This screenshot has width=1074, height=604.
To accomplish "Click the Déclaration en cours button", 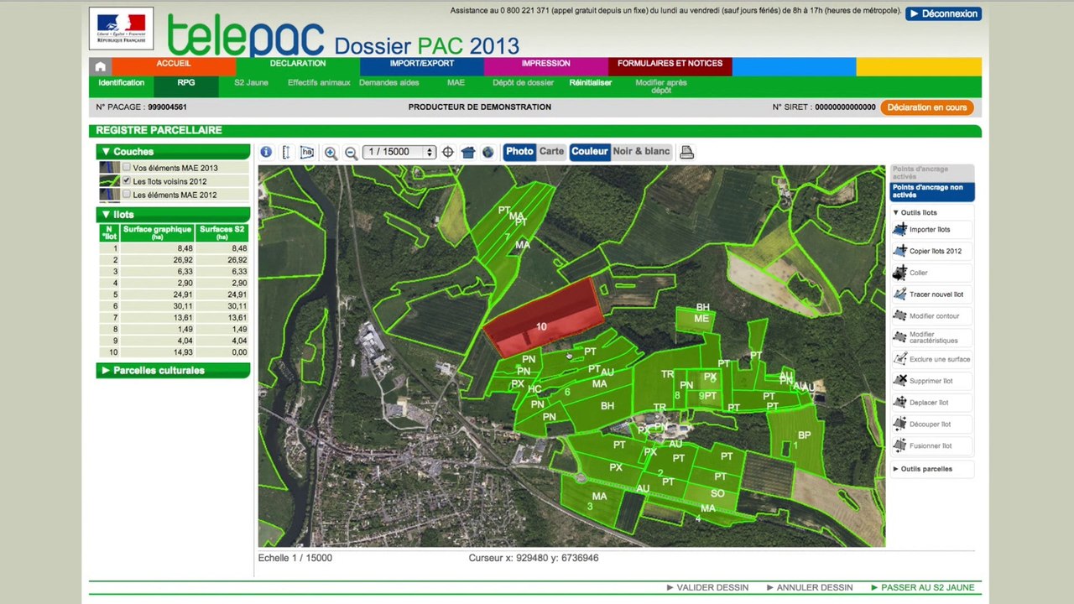I will (x=927, y=107).
